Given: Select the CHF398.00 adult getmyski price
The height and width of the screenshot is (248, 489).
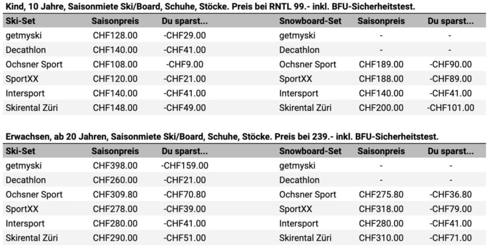Looking at the screenshot, I should 115,166.
